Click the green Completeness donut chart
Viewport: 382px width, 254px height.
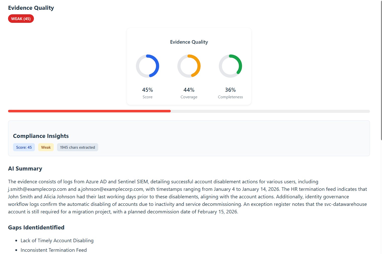230,66
